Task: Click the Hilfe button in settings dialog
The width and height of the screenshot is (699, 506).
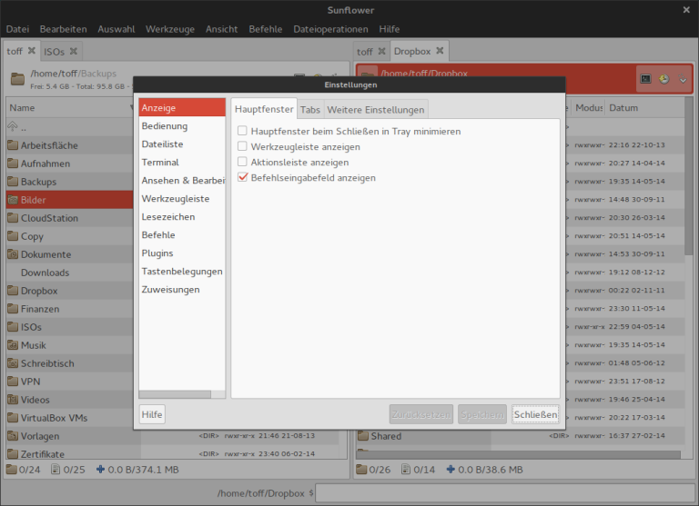Action: (x=152, y=414)
